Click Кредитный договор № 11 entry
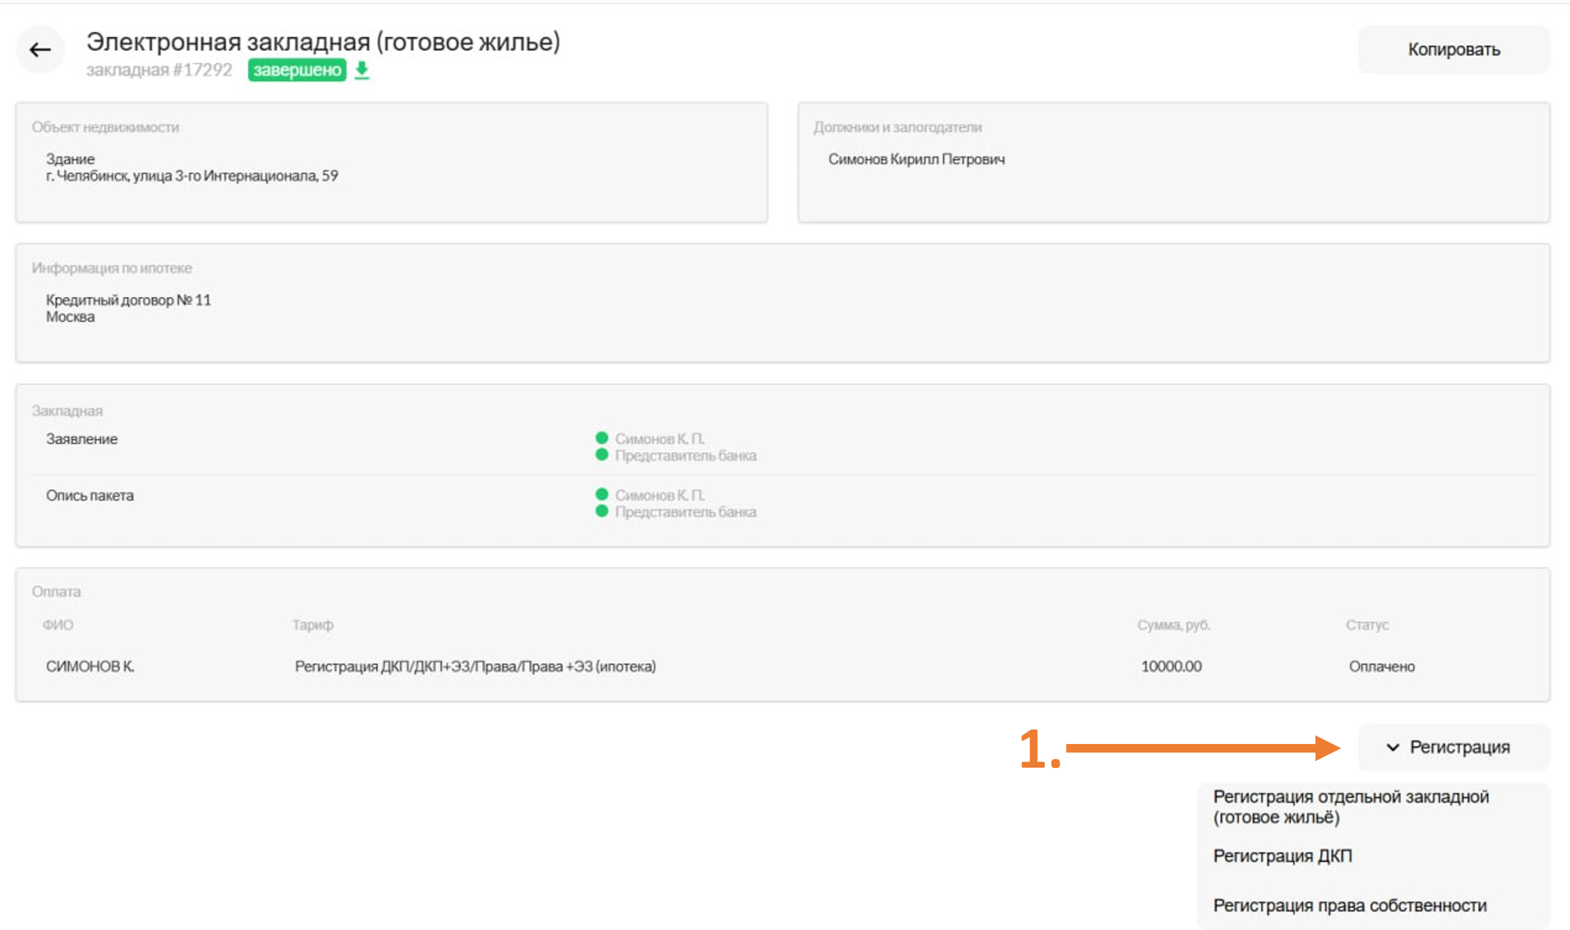The image size is (1570, 930). [x=128, y=300]
